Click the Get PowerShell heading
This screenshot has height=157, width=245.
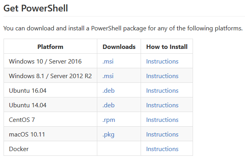(35, 8)
